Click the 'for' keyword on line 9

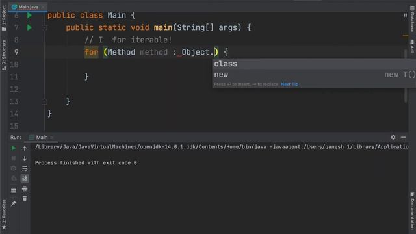[x=92, y=52]
